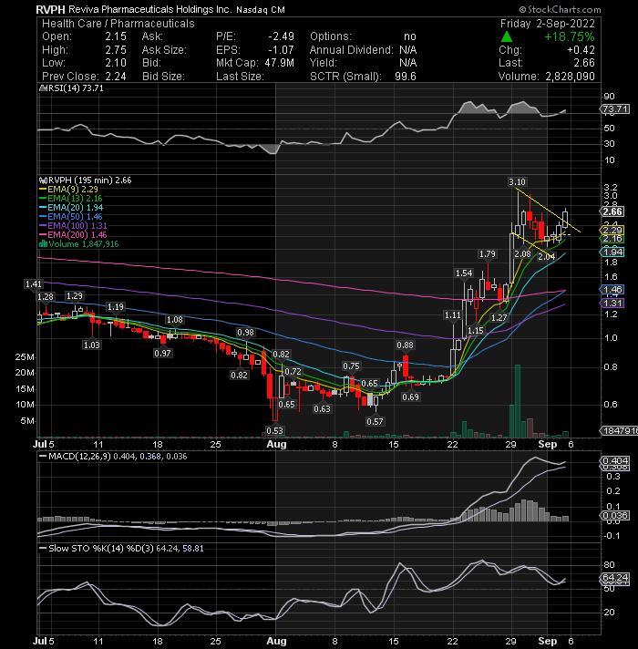Viewport: 638px width, 649px height.
Task: Click the +18.75% percent change value
Action: coord(570,36)
